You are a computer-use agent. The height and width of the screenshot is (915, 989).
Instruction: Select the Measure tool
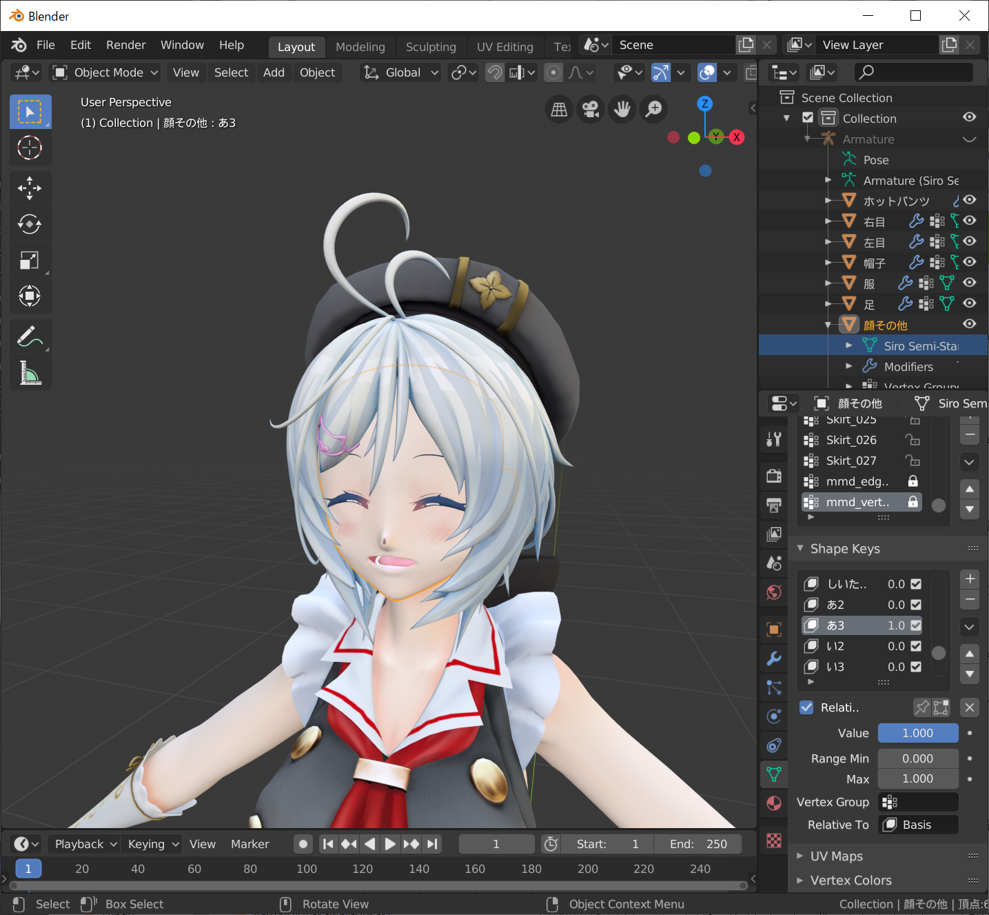pos(30,373)
